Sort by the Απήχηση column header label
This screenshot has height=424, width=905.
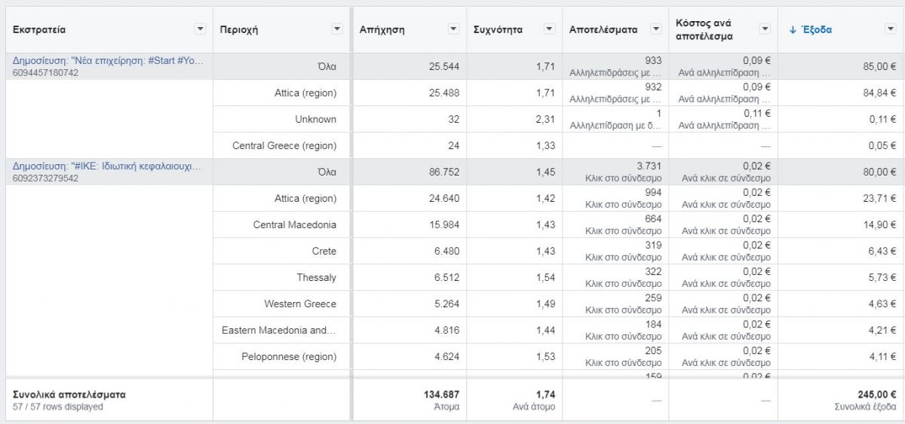(x=382, y=29)
